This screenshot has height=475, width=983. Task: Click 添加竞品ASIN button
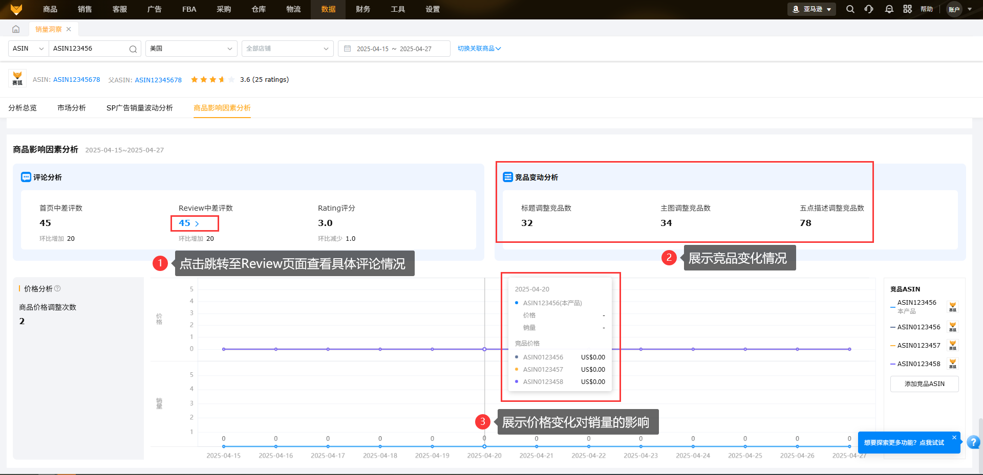[924, 384]
